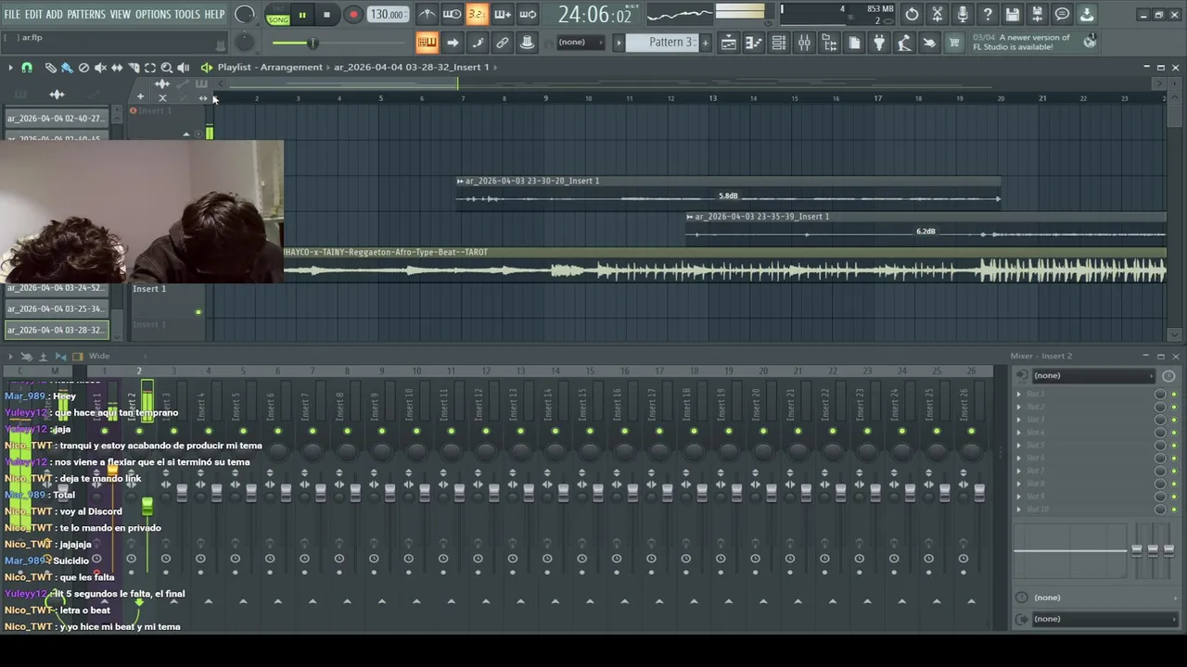Viewport: 1187px width, 667px height.
Task: Select the playlist select tool
Action: (150, 68)
